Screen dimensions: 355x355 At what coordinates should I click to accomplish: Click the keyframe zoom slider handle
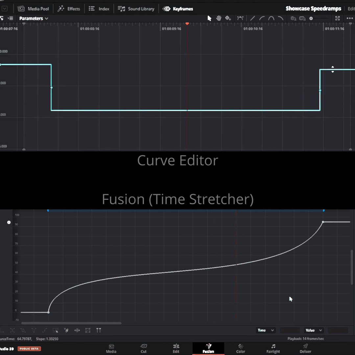311,18
